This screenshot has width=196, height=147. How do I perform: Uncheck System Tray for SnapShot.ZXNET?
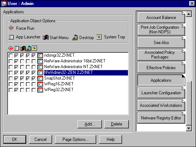(x=34, y=79)
